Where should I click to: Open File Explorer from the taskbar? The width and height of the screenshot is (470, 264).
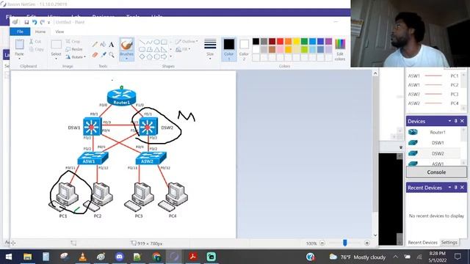click(x=28, y=257)
